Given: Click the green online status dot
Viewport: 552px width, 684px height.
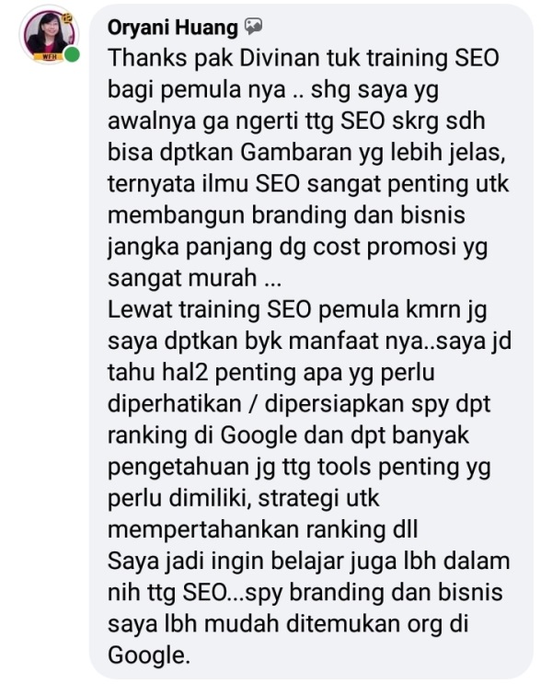Looking at the screenshot, I should click(72, 54).
